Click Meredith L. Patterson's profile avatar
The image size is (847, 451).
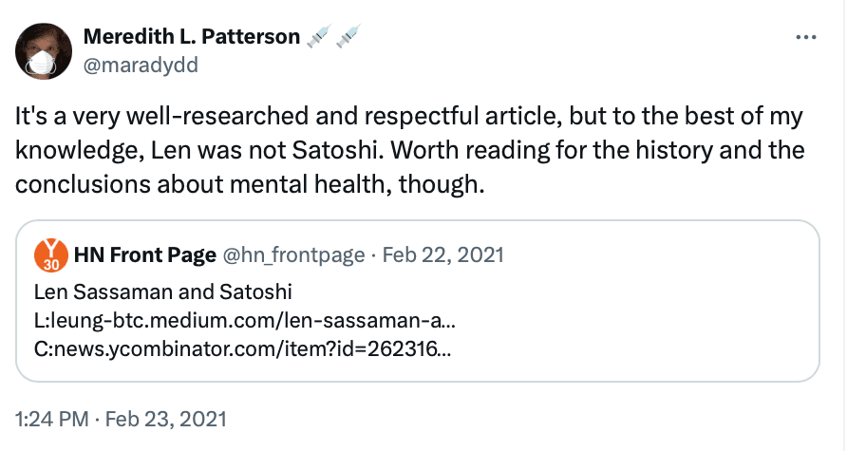tap(43, 50)
